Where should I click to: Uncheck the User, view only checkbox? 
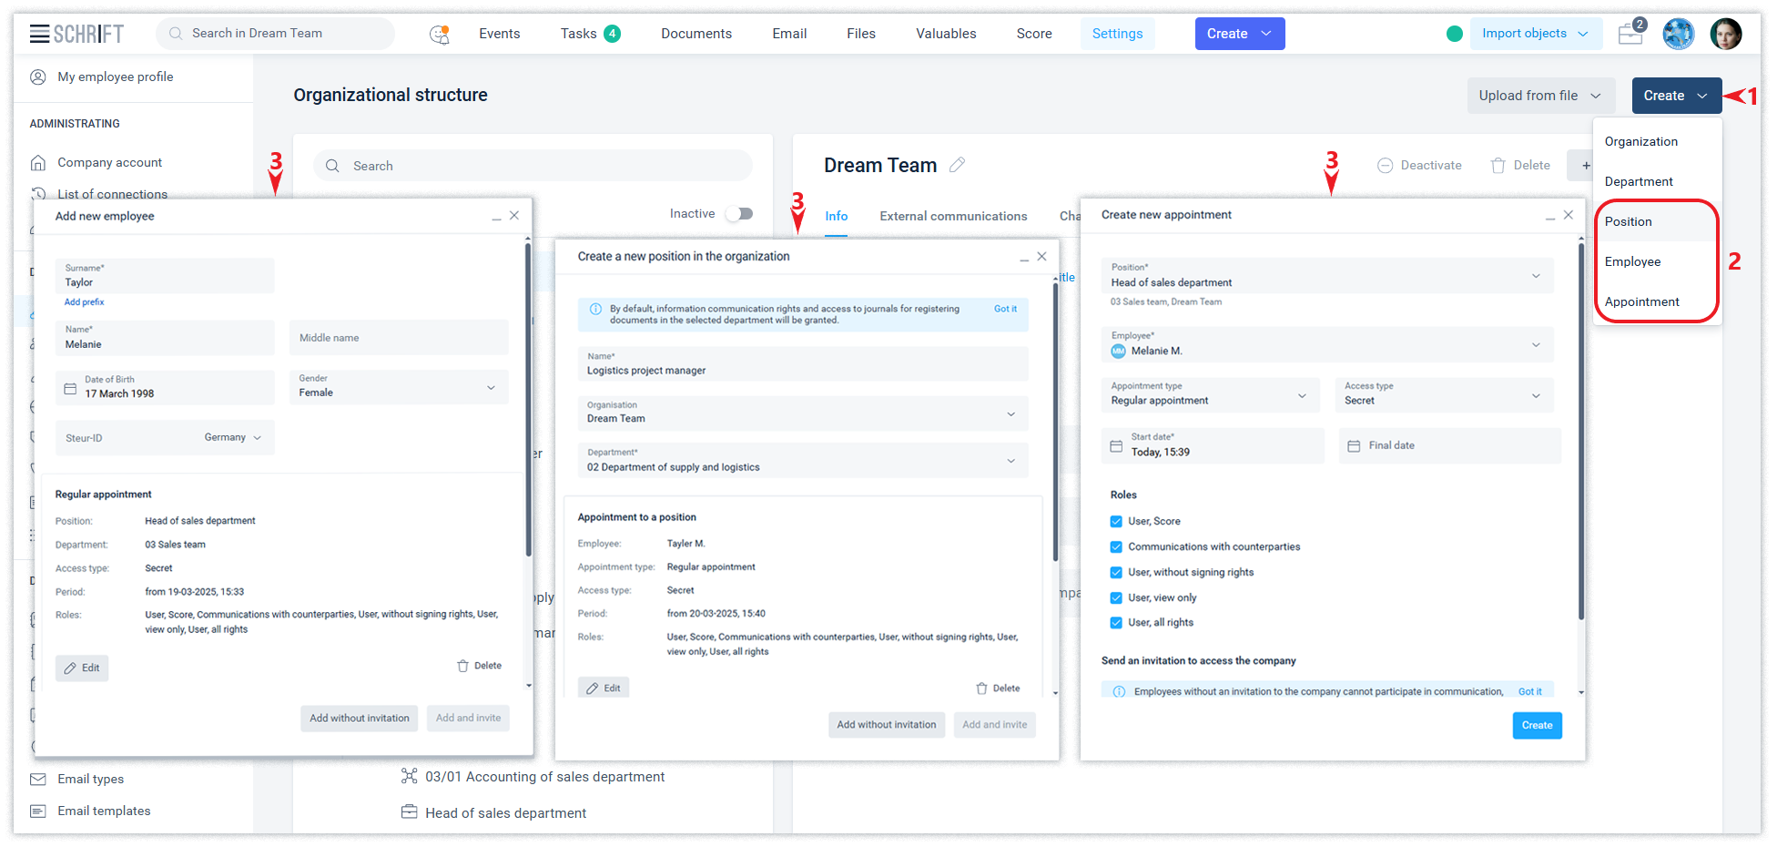coord(1116,598)
